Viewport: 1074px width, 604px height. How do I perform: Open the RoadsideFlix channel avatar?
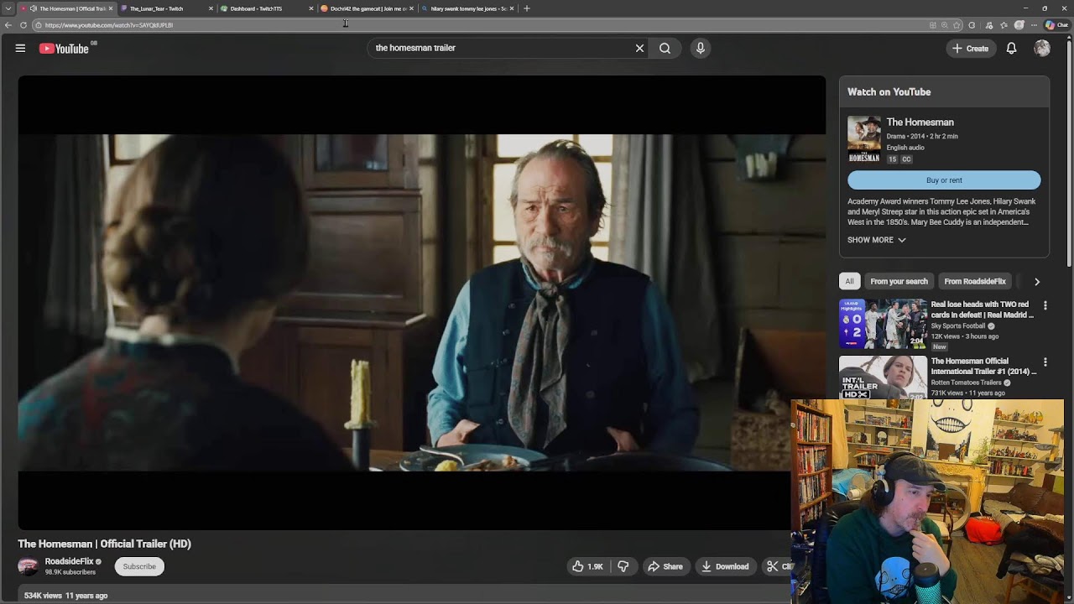[28, 566]
